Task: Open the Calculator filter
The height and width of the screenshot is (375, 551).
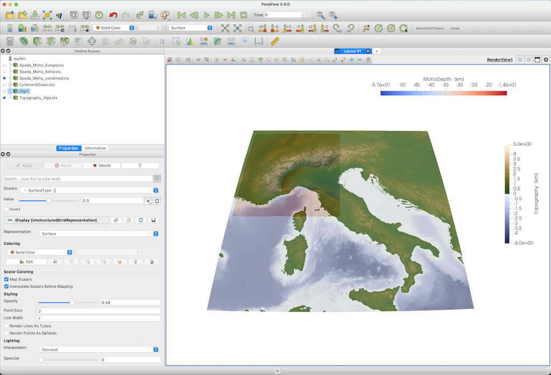Action: tap(10, 41)
